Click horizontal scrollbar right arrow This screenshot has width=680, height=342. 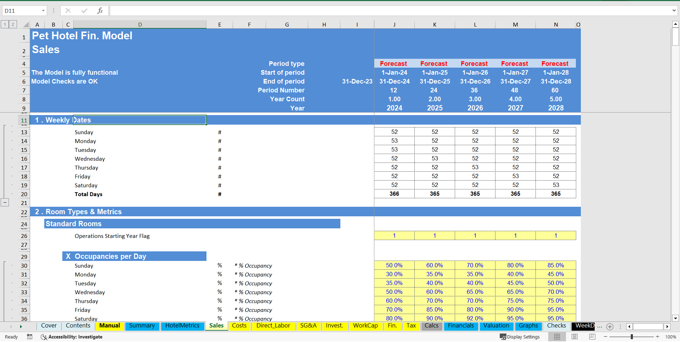point(667,326)
